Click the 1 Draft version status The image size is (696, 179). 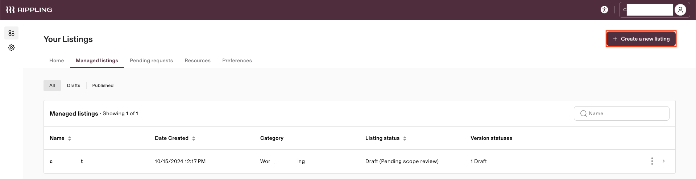[478, 161]
